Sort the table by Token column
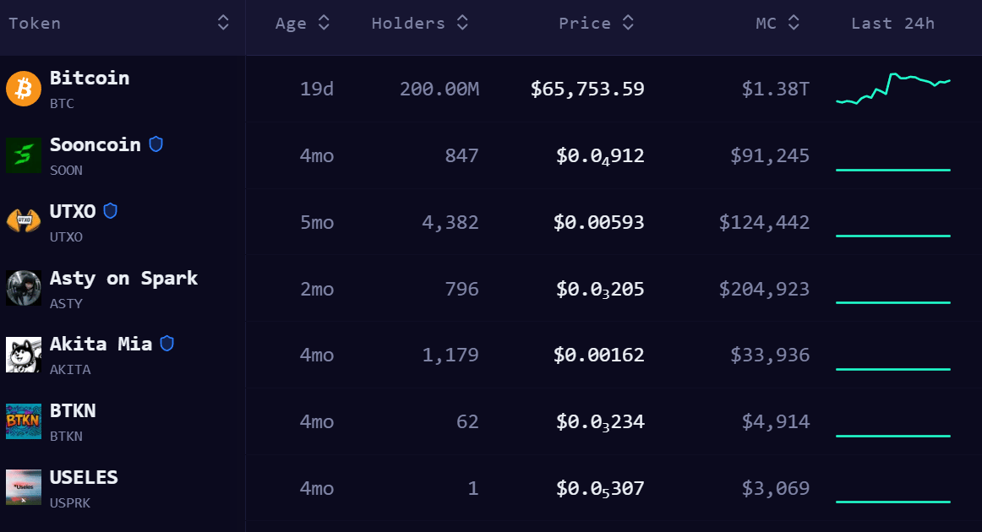The width and height of the screenshot is (982, 532). click(x=223, y=23)
